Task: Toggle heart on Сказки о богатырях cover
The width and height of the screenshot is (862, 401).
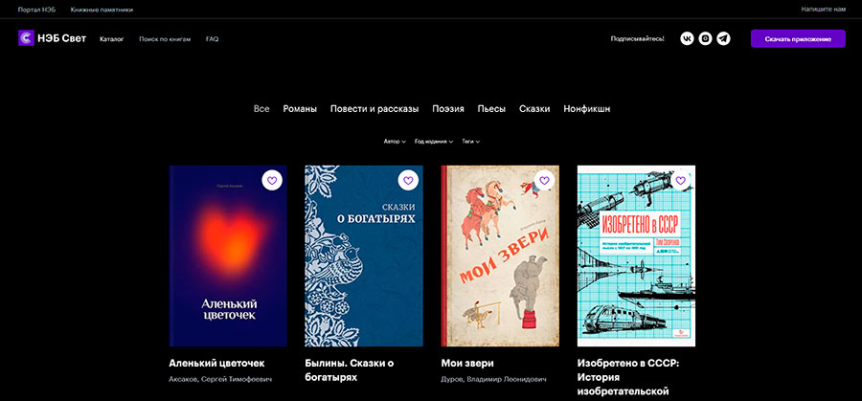Action: coord(408,180)
